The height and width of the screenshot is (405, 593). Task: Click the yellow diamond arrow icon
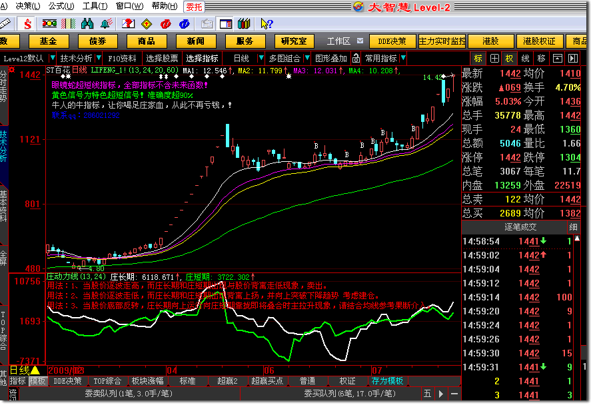click(x=147, y=24)
